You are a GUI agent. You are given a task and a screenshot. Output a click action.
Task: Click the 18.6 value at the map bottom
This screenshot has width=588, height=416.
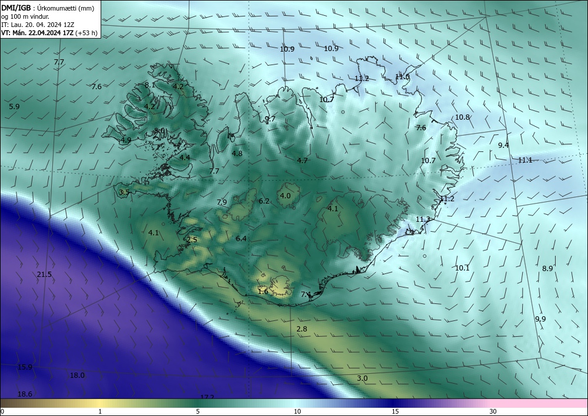tap(25, 394)
